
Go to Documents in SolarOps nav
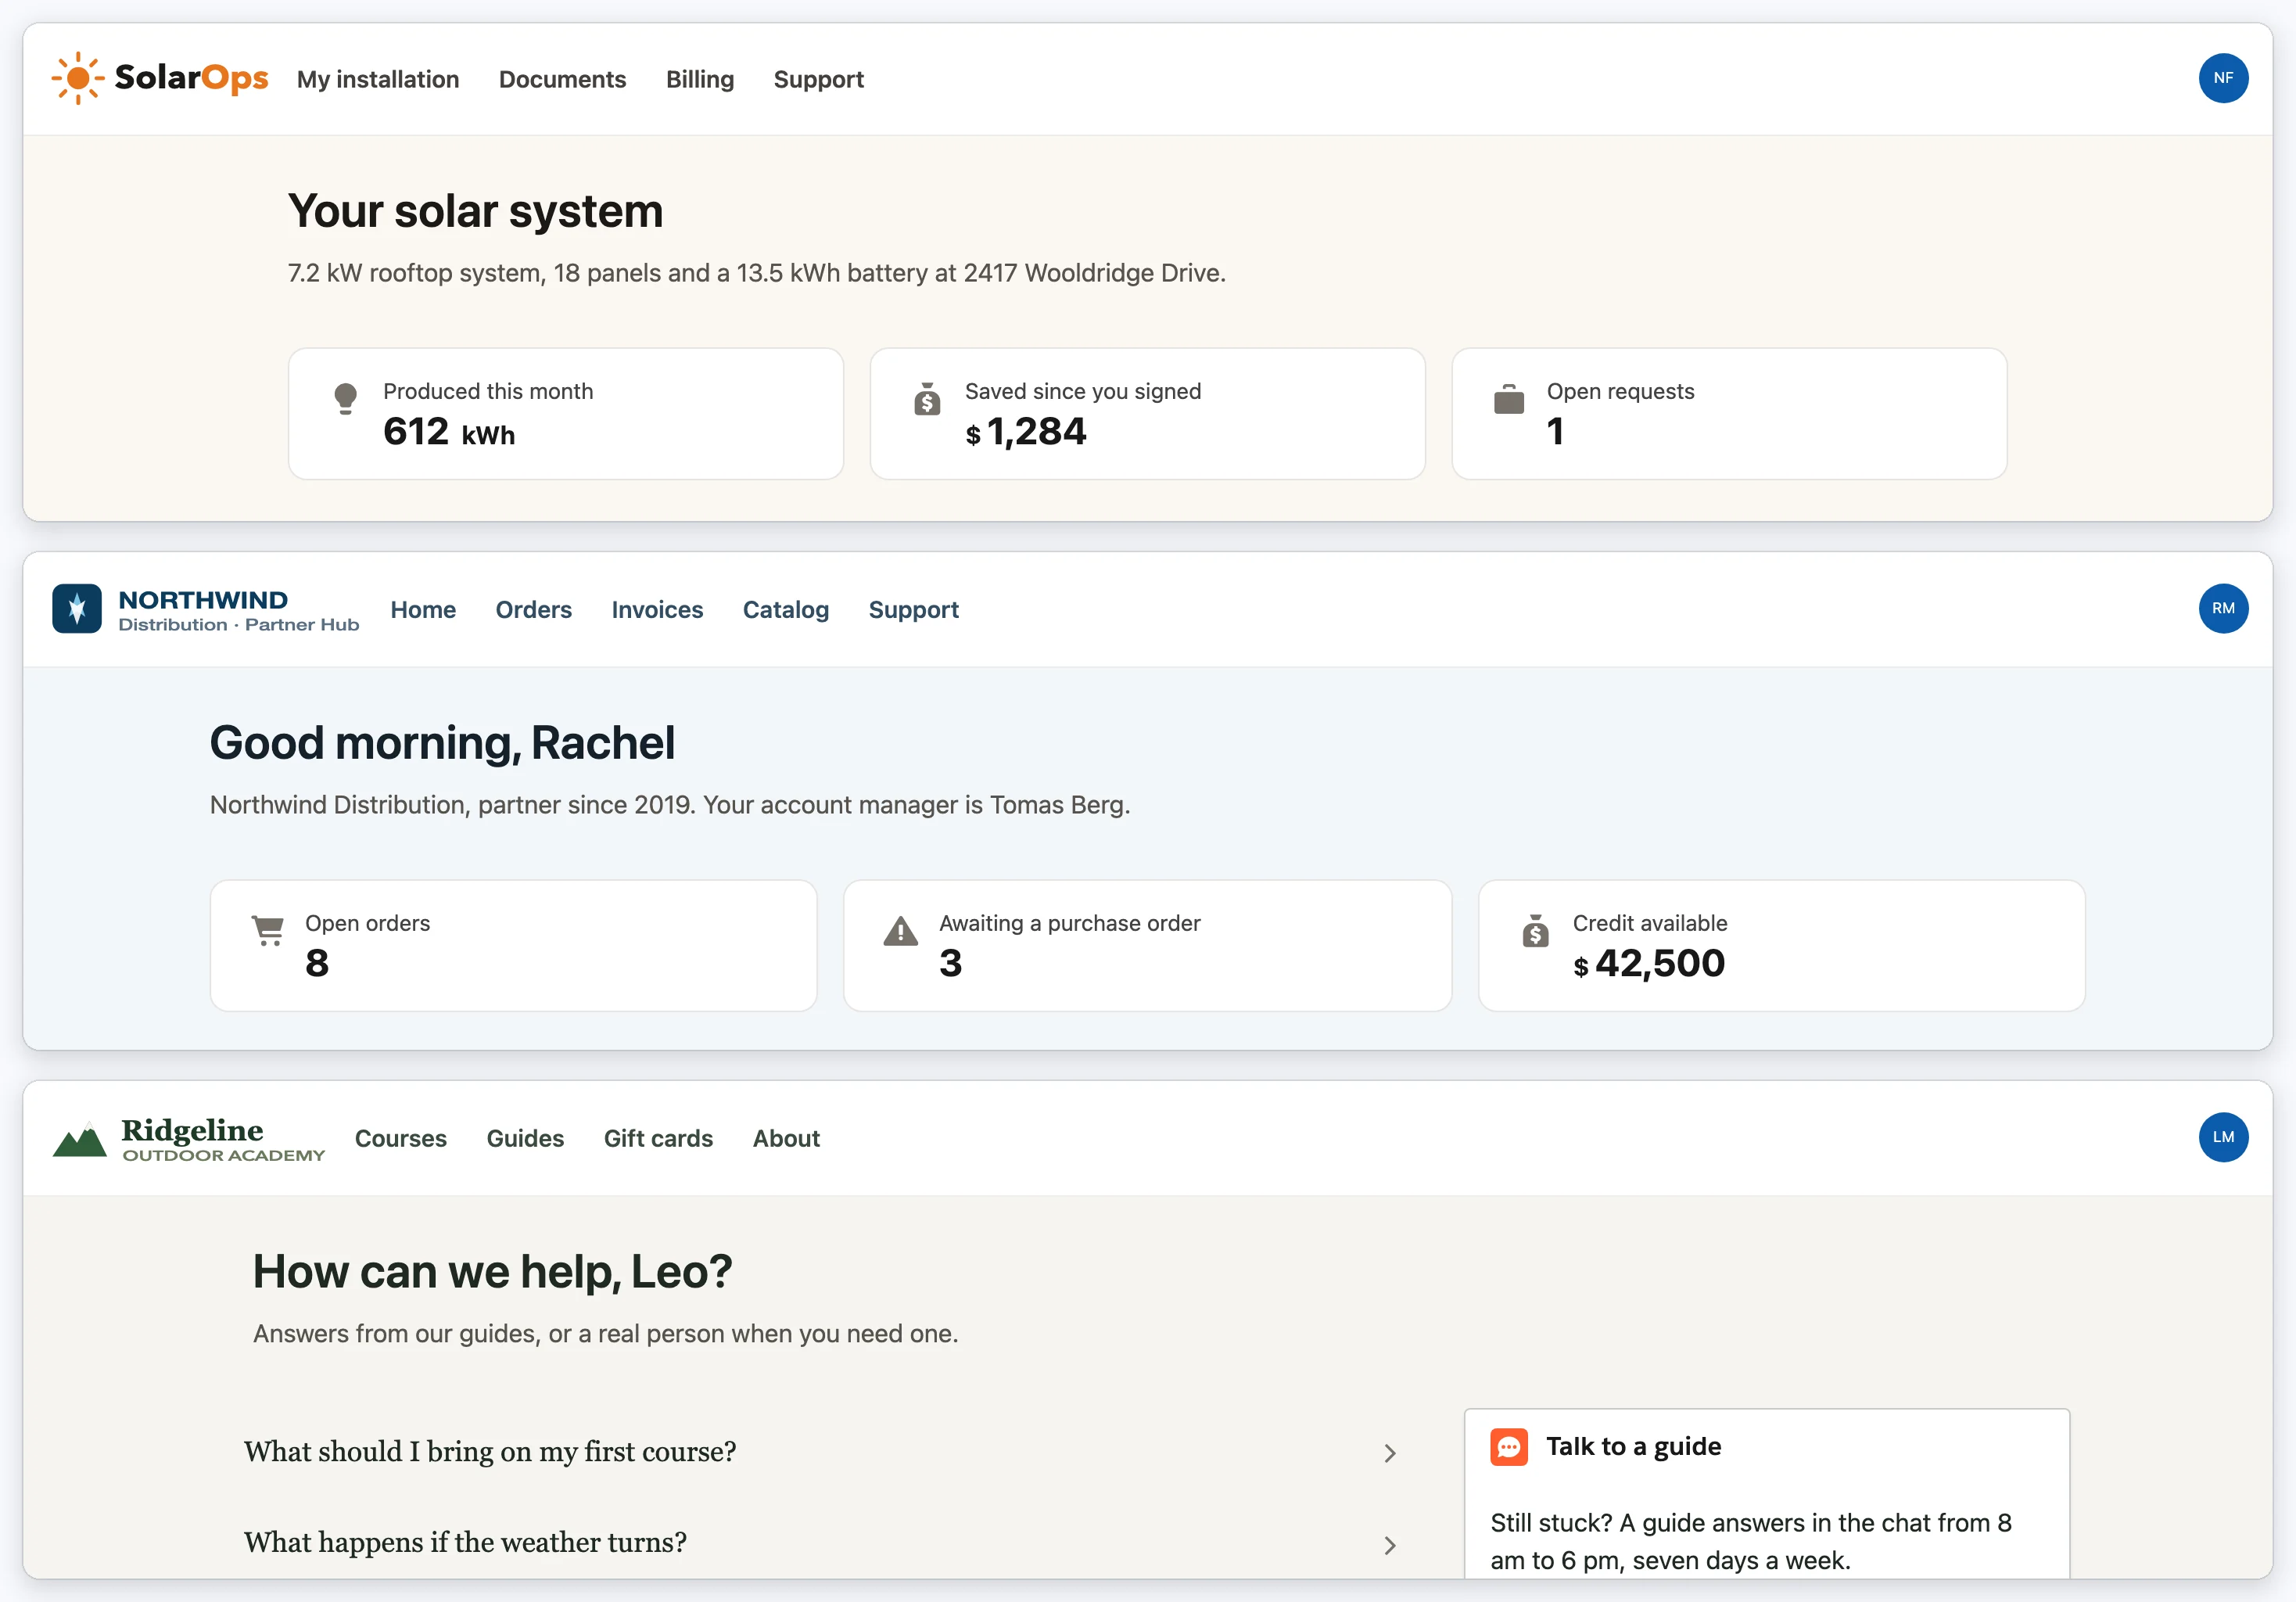pyautogui.click(x=562, y=79)
